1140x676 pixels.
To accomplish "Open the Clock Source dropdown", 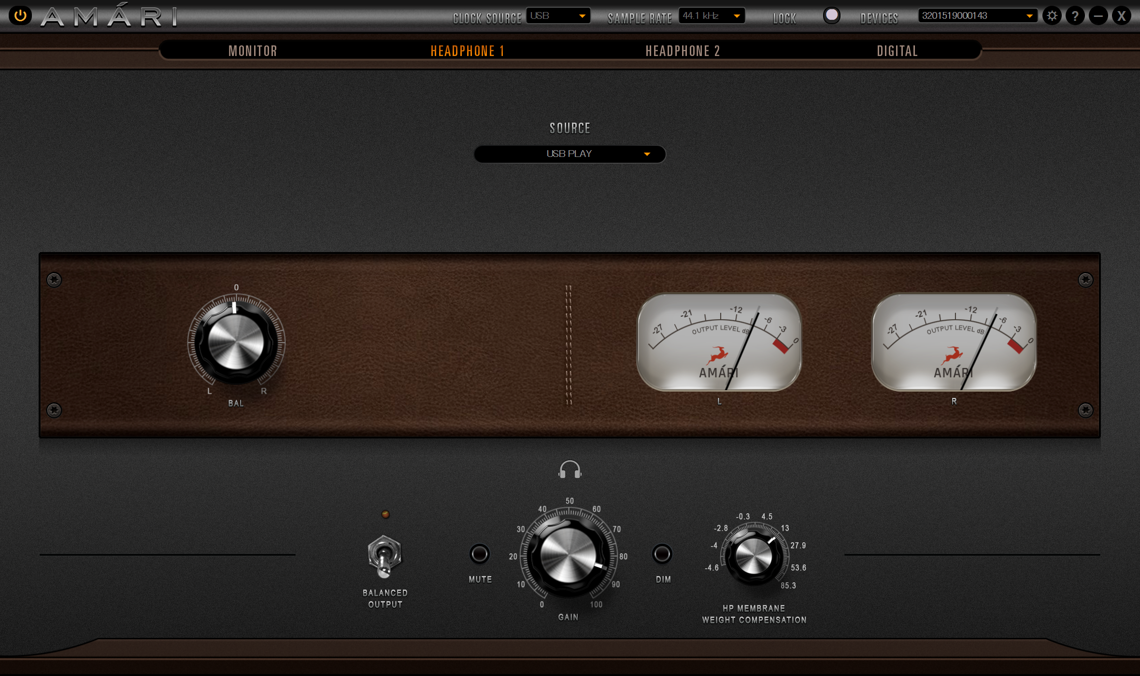I will tap(558, 15).
